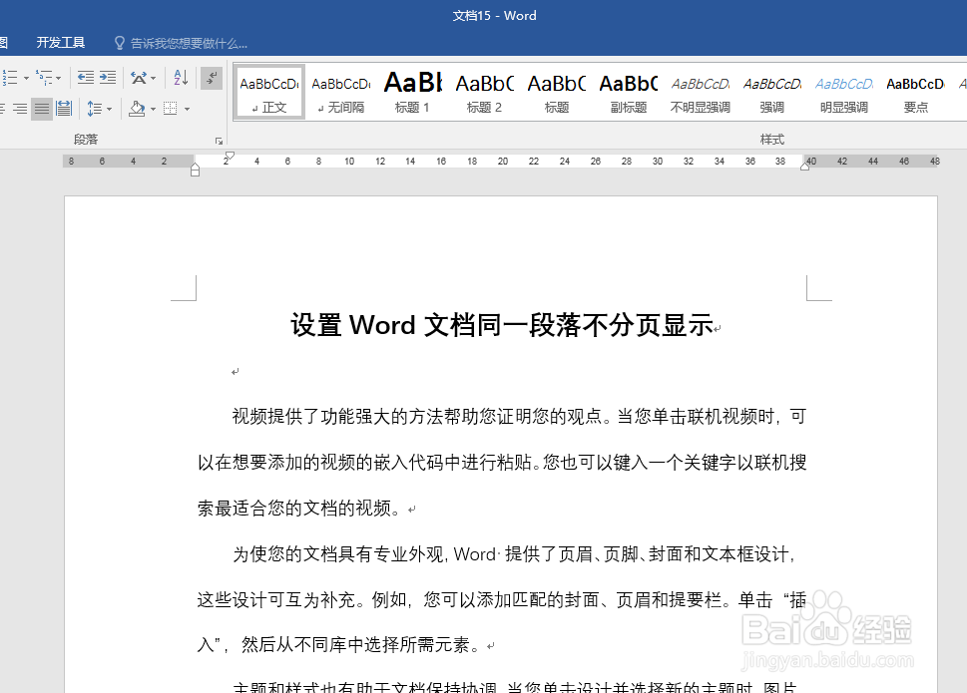Open Paragraph settings dialog launcher

219,141
